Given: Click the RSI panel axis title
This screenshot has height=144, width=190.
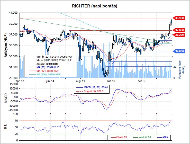Looking at the screenshot, I should pyautogui.click(x=6, y=126).
